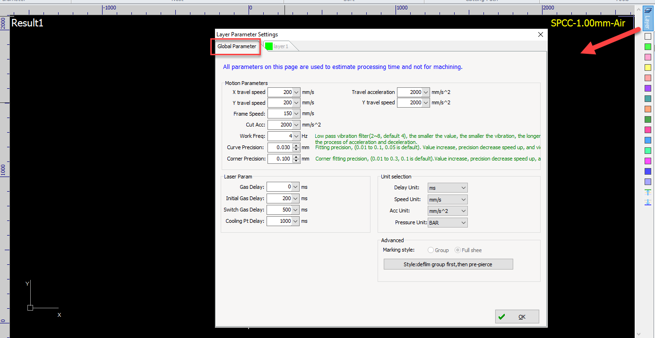Pick the royal blue layer swatch
Screen dimensions: 655x338
(x=648, y=171)
